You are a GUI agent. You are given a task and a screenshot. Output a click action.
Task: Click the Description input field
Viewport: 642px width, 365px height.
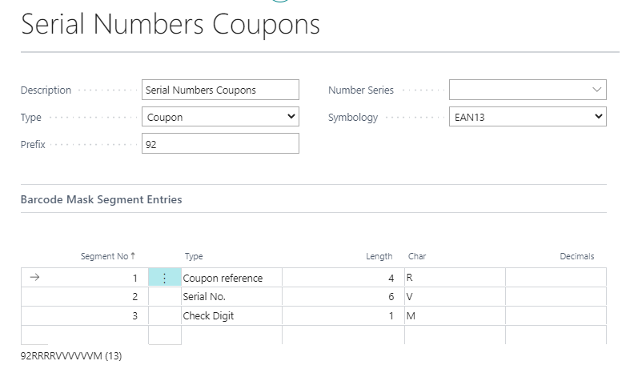point(220,90)
